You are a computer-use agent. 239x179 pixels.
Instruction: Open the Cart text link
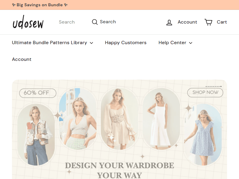[222, 22]
